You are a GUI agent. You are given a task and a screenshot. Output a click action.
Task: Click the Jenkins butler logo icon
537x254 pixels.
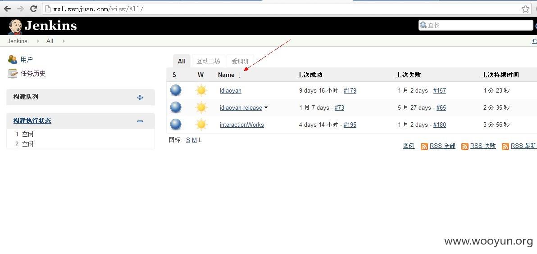point(15,27)
